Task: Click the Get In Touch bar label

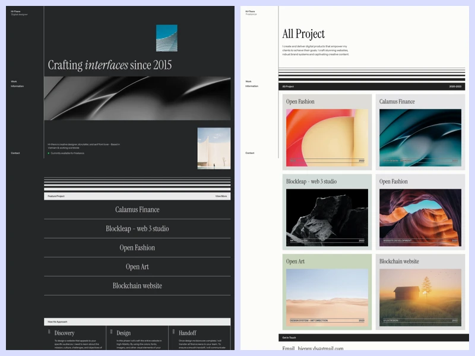Action: tap(289, 338)
